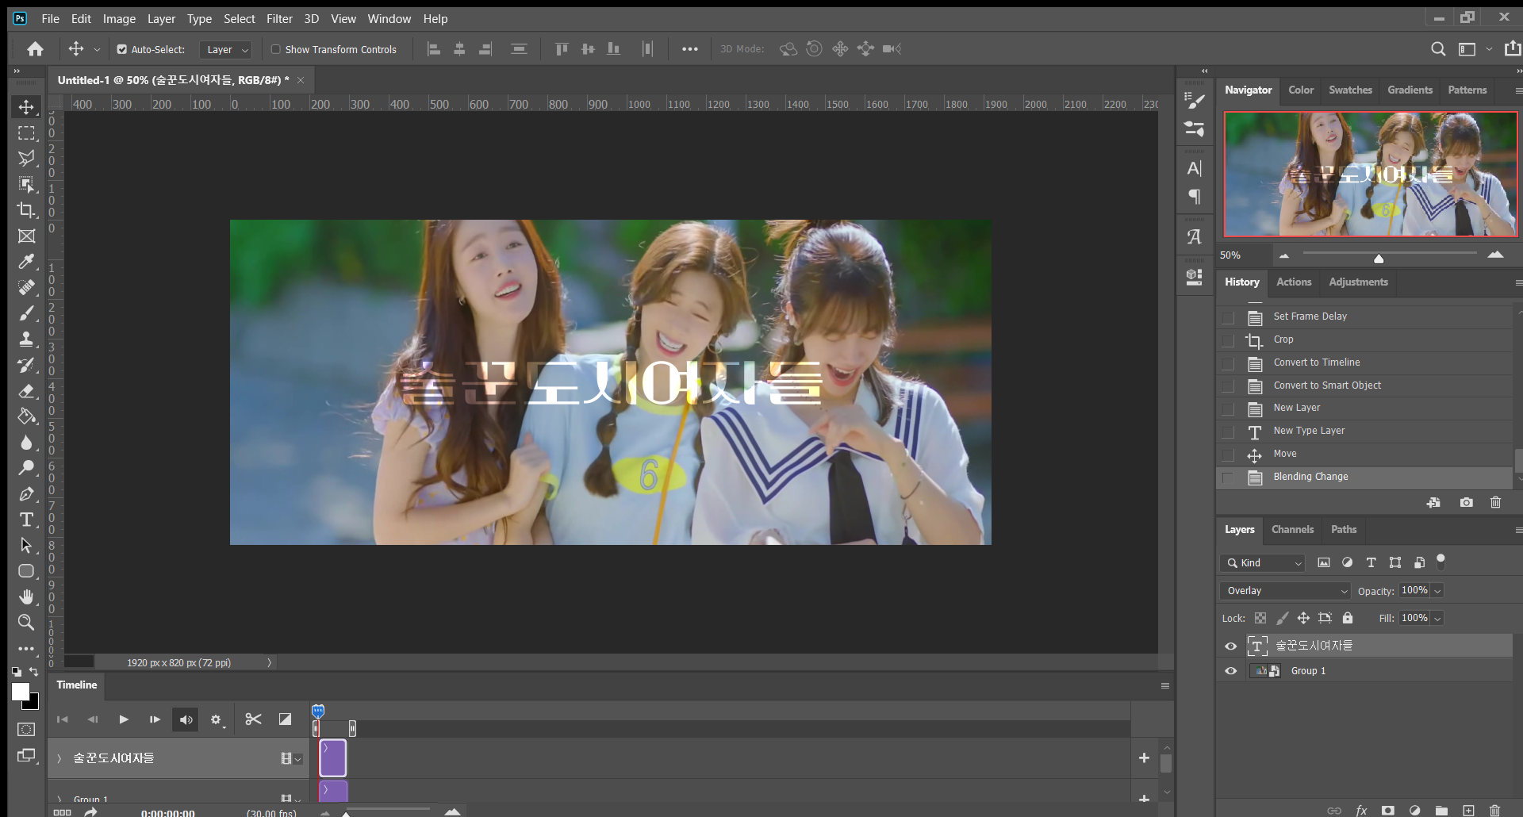This screenshot has height=817, width=1523.
Task: Open the Fill value dropdown arrow
Action: (1437, 618)
